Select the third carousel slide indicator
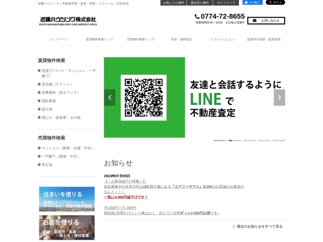The image size is (323, 242). pyautogui.click(x=249, y=140)
